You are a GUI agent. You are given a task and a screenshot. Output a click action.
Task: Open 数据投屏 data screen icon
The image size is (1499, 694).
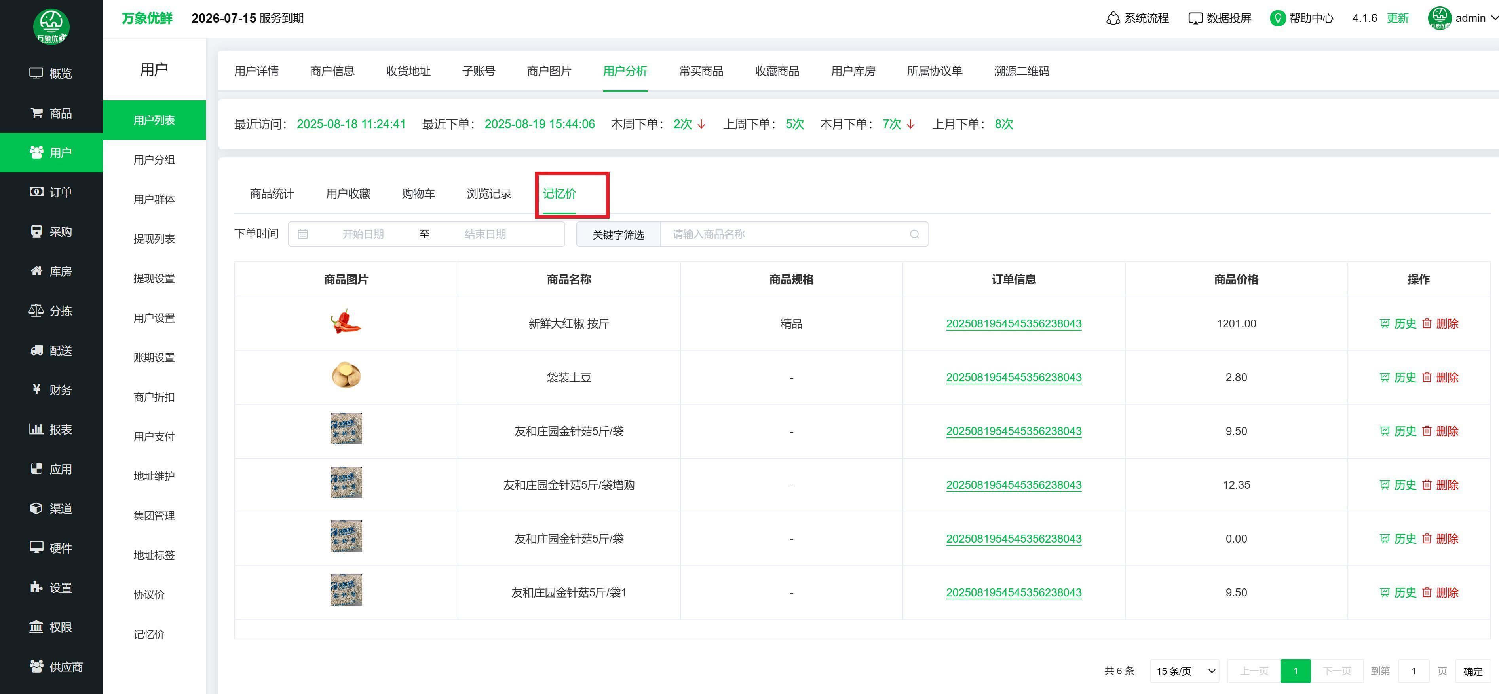(1195, 19)
